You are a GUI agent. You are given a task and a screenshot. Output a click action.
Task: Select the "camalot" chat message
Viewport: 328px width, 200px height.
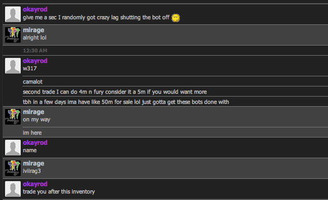point(33,81)
